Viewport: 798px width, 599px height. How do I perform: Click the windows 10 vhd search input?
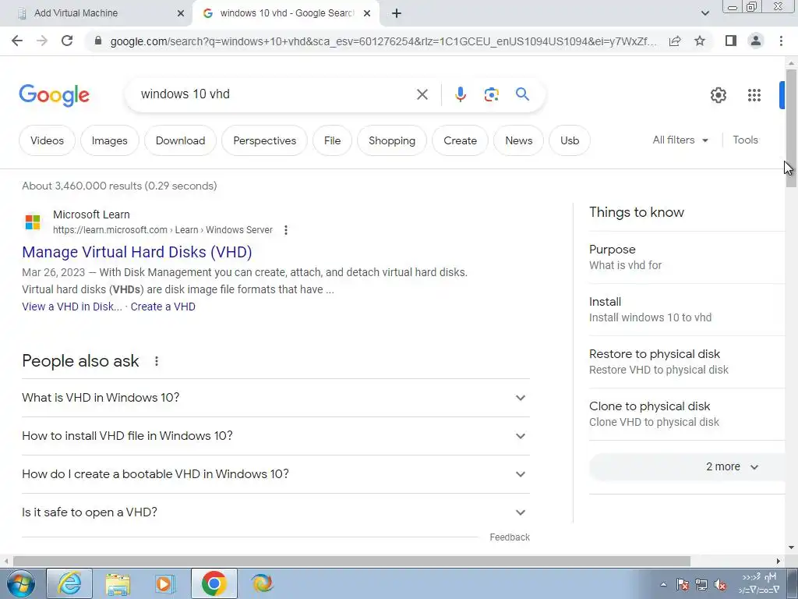click(275, 94)
